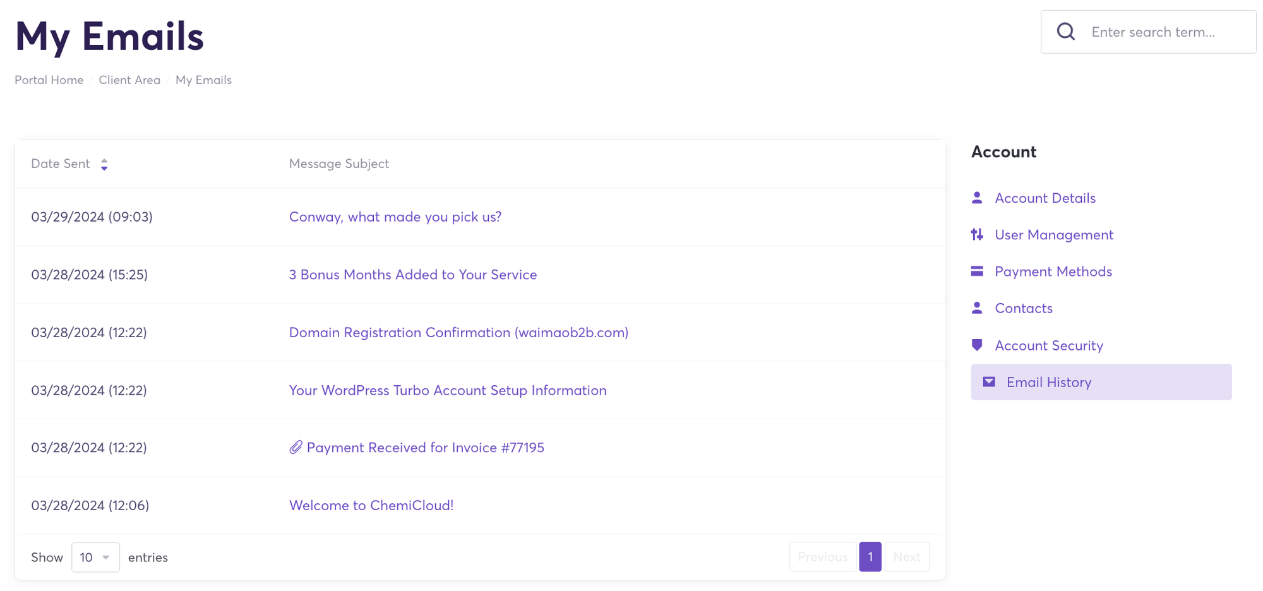Screen dimensions: 1263x591
Task: Click the Account Security shield icon
Action: coord(977,345)
